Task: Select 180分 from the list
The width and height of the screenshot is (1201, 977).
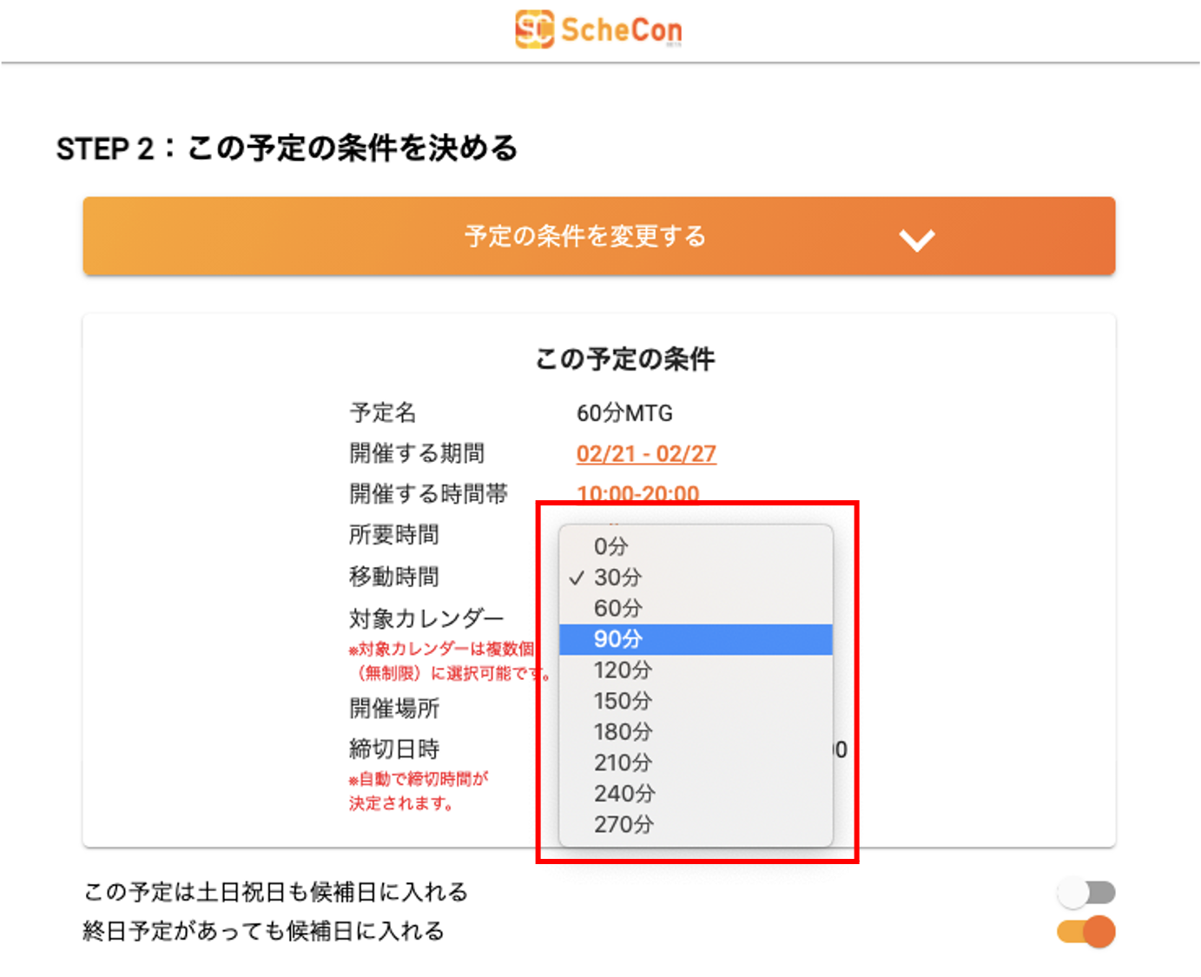Action: coord(623,732)
